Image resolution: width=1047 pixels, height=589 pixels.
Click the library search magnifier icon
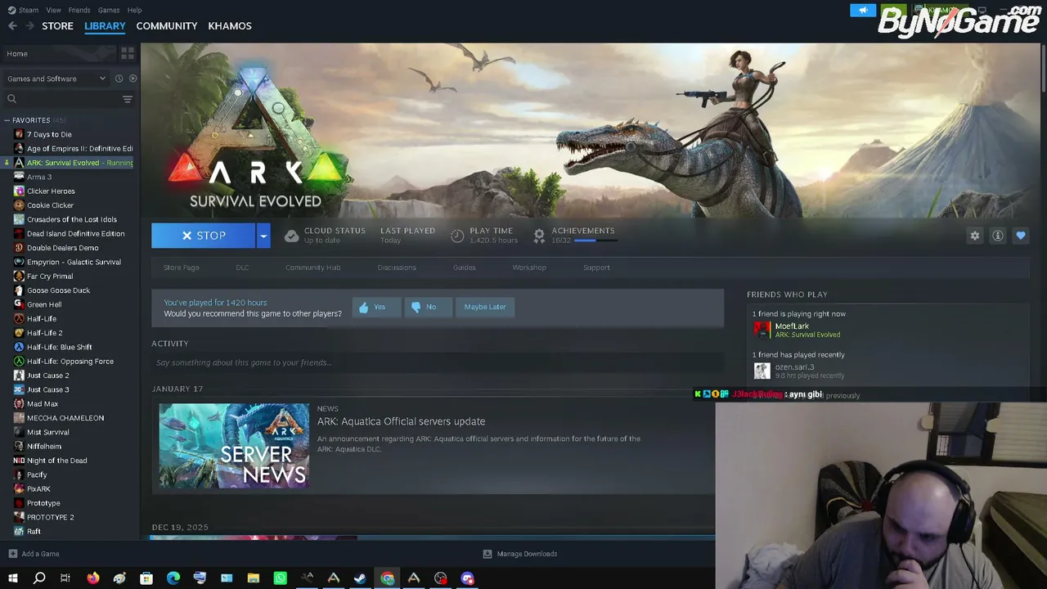tap(11, 99)
